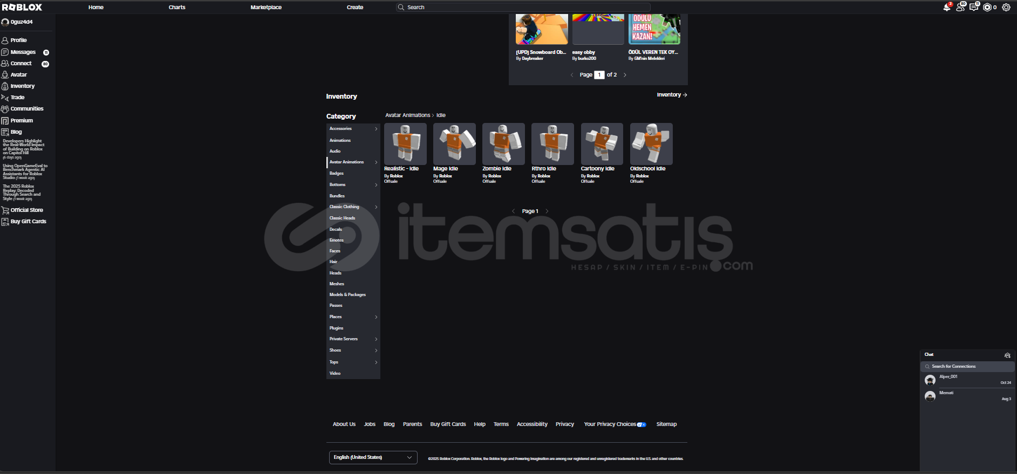Click the previous arrow in animation pagination

pyautogui.click(x=513, y=211)
